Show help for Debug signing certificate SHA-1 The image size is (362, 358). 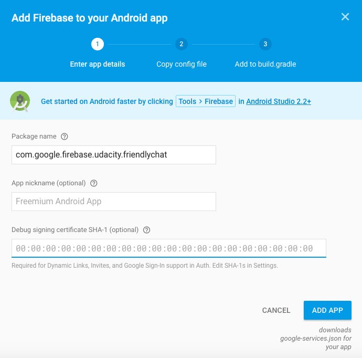tap(147, 230)
